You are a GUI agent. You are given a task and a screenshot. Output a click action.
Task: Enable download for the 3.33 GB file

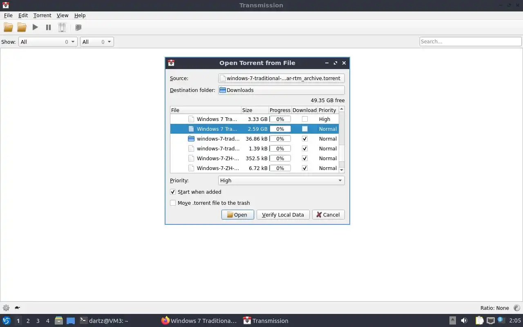(x=305, y=119)
